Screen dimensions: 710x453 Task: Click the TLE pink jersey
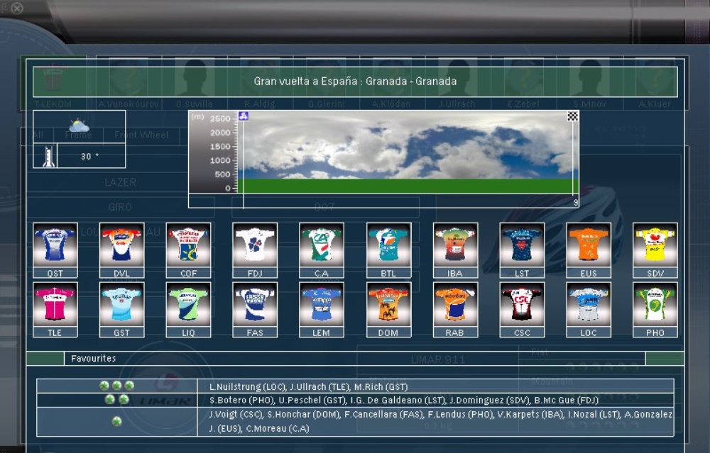click(x=55, y=305)
